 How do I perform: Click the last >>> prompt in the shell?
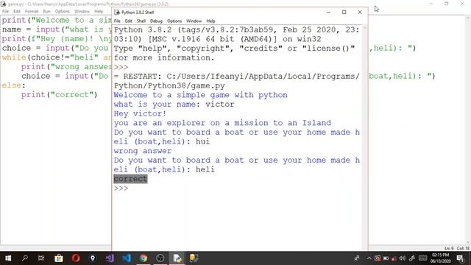coord(121,188)
